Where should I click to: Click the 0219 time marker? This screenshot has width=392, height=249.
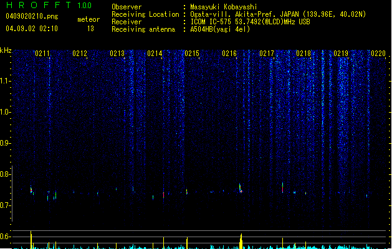[341, 54]
